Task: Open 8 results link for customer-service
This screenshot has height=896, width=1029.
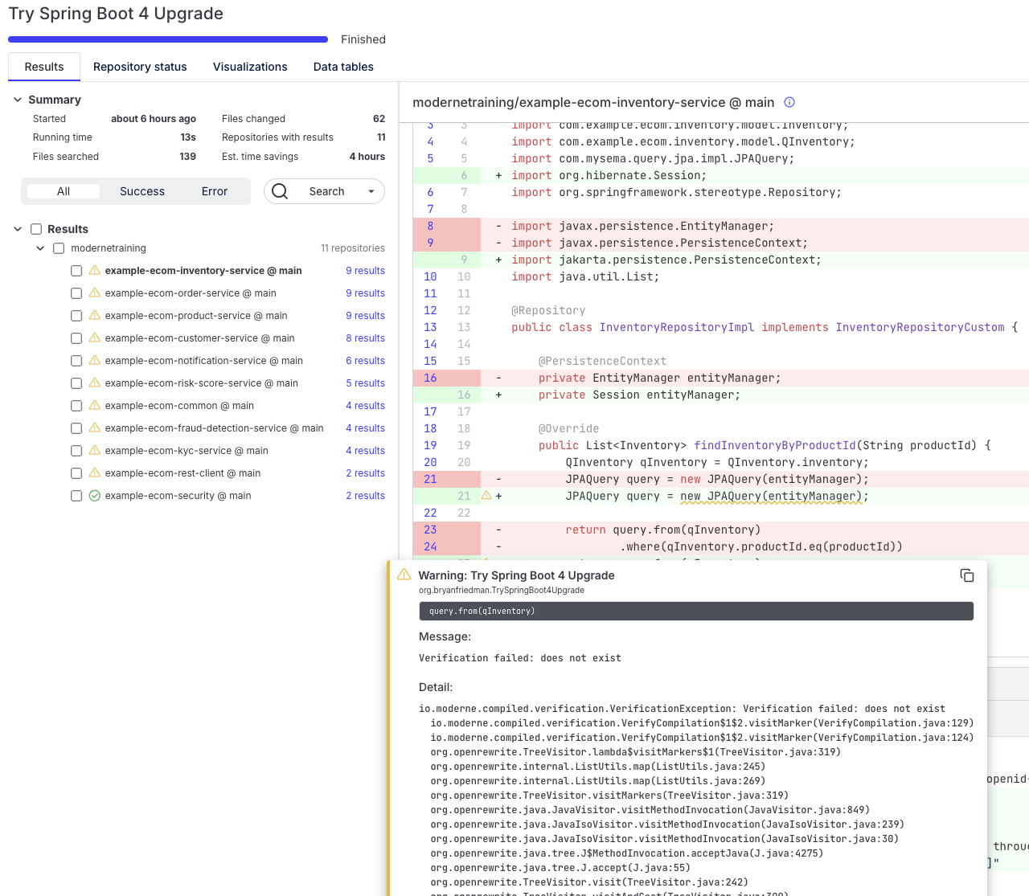Action: (365, 338)
